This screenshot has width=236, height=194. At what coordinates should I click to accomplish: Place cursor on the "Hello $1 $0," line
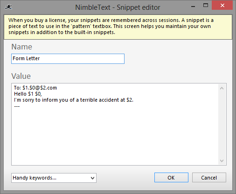coord(28,94)
